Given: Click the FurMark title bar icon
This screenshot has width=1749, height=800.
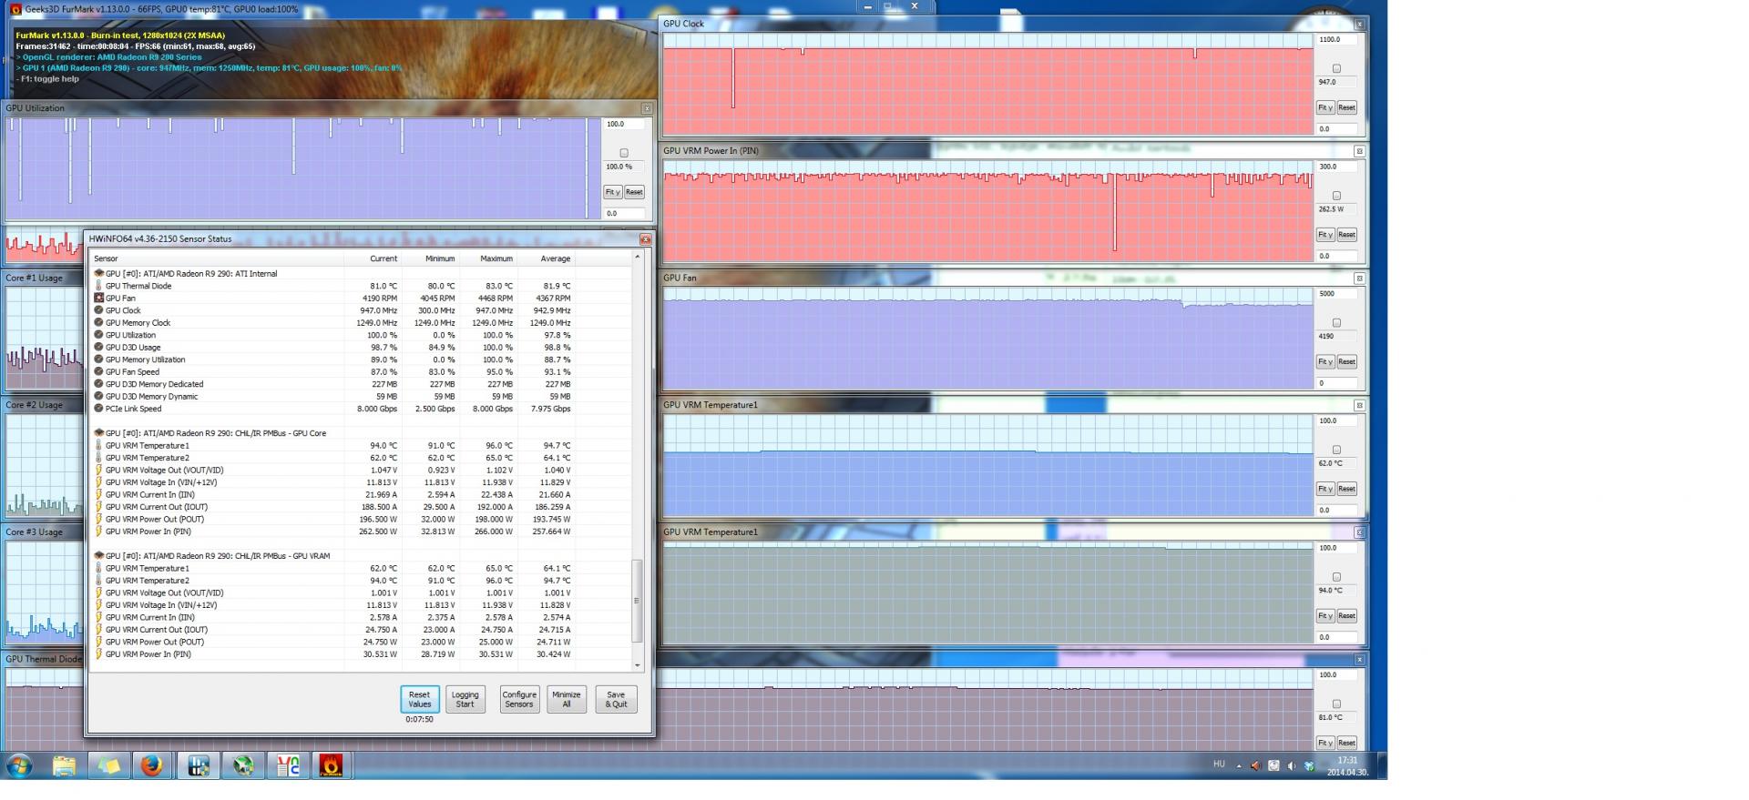Looking at the screenshot, I should pos(15,9).
